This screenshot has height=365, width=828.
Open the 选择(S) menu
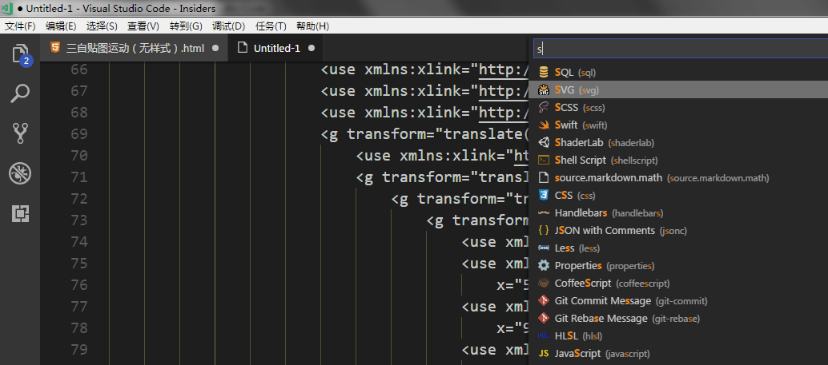click(x=102, y=26)
